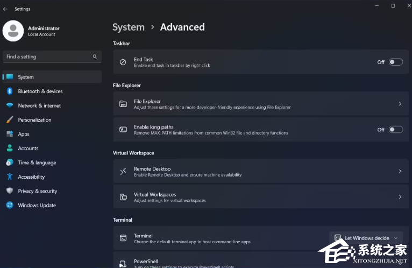
Task: Open Time & language section
Action: pyautogui.click(x=37, y=163)
